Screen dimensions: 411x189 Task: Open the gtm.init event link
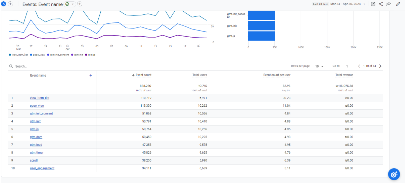pyautogui.click(x=35, y=121)
